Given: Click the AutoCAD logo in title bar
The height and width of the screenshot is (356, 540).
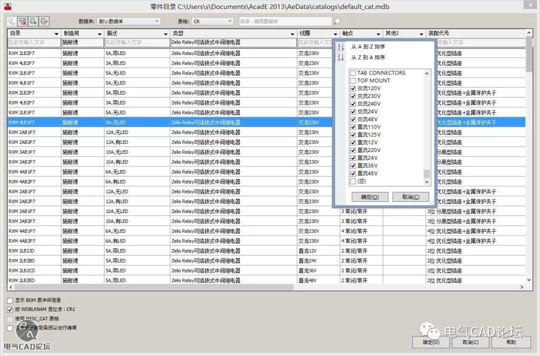Looking at the screenshot, I should 7,6.
